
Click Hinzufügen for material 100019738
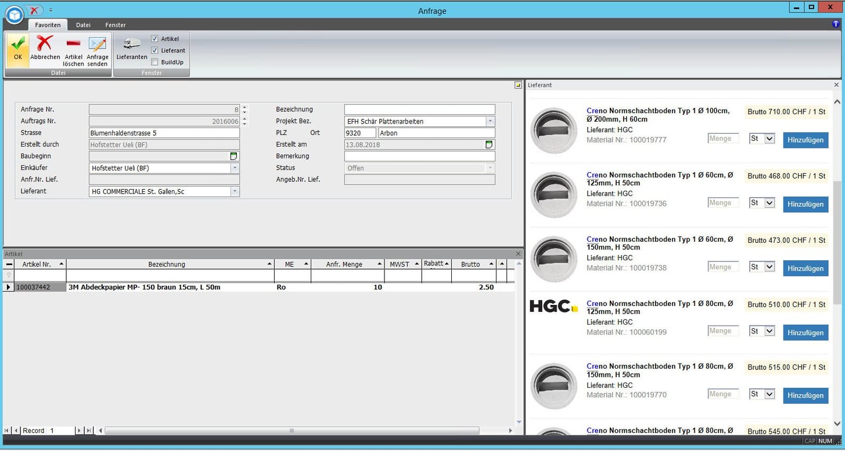pyautogui.click(x=806, y=268)
